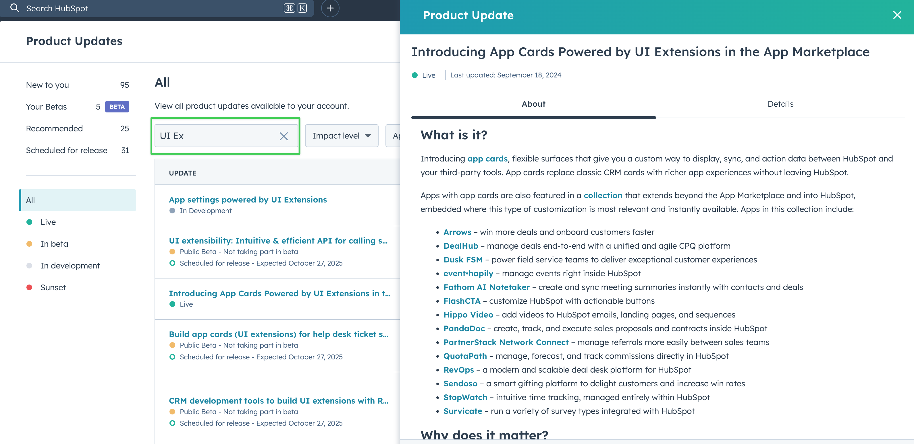Image resolution: width=914 pixels, height=444 pixels.
Task: Open the StopWatch app link
Action: (465, 398)
